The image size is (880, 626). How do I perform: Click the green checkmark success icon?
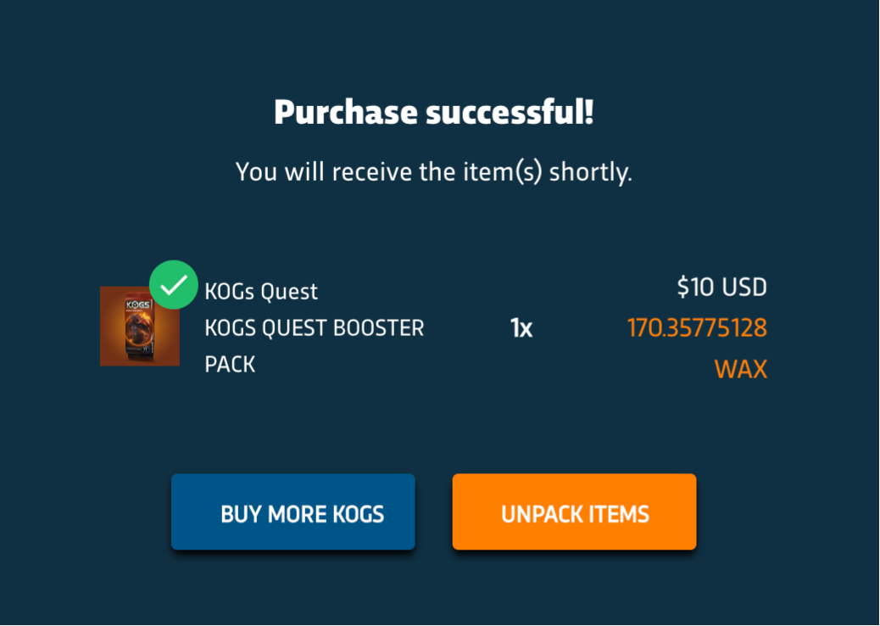pyautogui.click(x=174, y=285)
